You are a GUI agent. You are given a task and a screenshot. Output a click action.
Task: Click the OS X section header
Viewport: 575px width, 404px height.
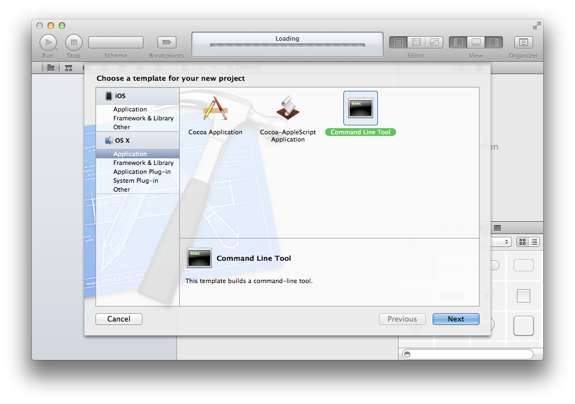pyautogui.click(x=137, y=140)
